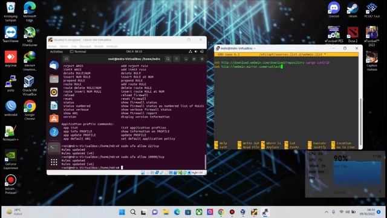Open Files manager in Ubuntu dock
Image resolution: width=387 pixels, height=218 pixels.
(x=54, y=79)
